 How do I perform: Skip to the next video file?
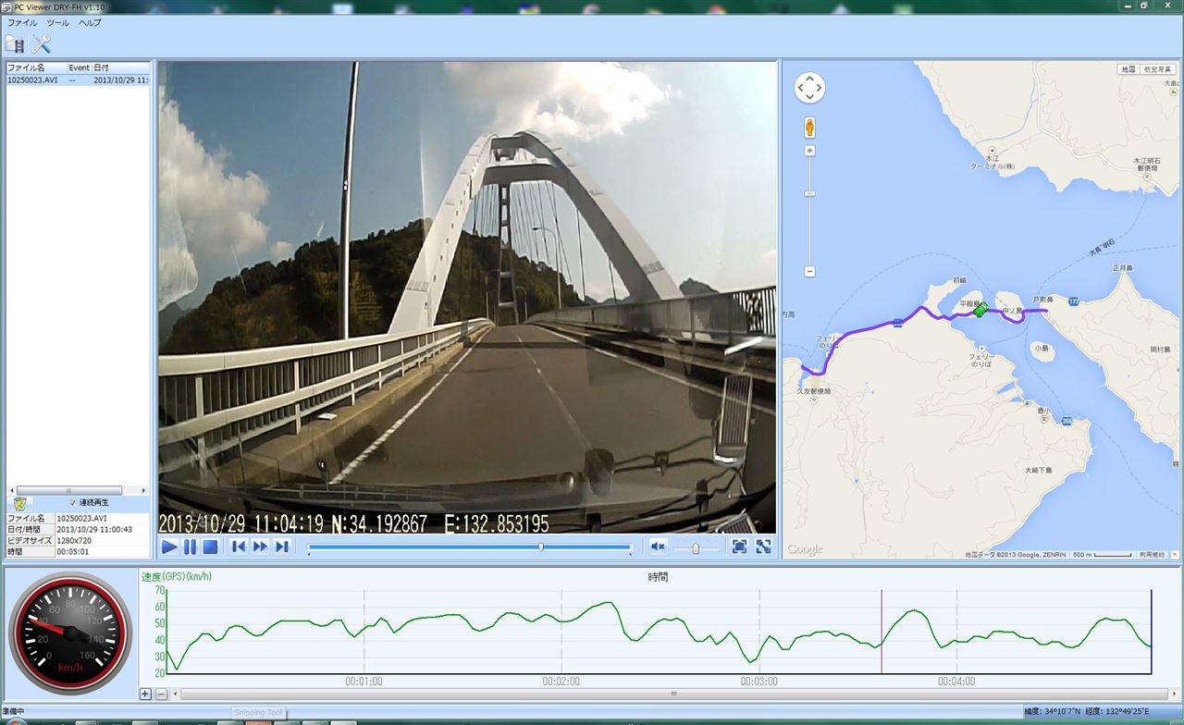point(282,547)
